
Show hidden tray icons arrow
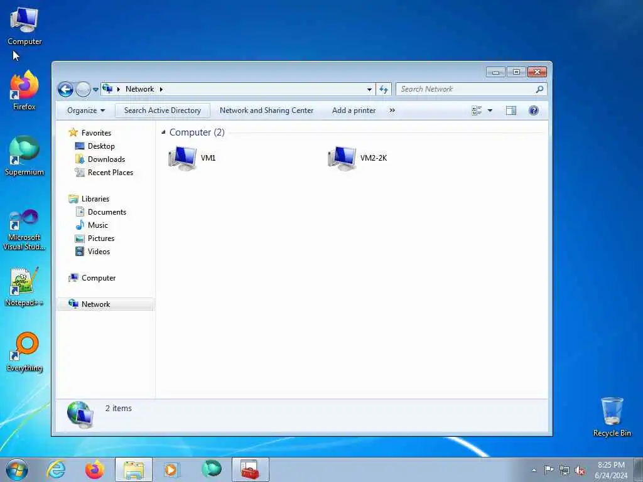[534, 470]
